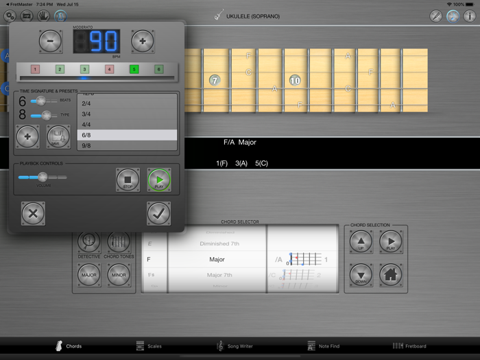Confirm metronome settings with checkmark
Viewport: 480px width, 360px height.
pyautogui.click(x=159, y=214)
